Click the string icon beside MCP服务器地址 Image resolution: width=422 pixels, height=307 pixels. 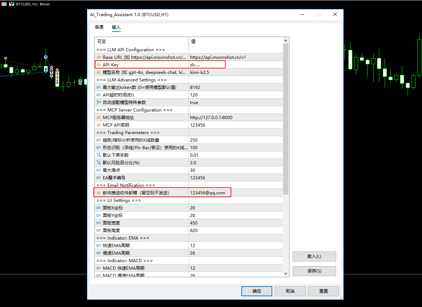[x=98, y=118]
